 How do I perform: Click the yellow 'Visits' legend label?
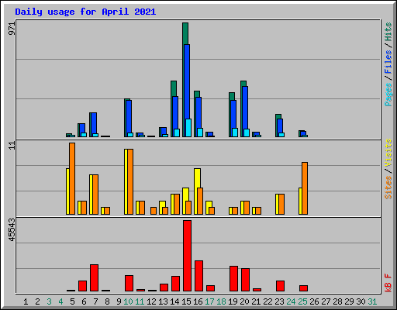coord(388,153)
